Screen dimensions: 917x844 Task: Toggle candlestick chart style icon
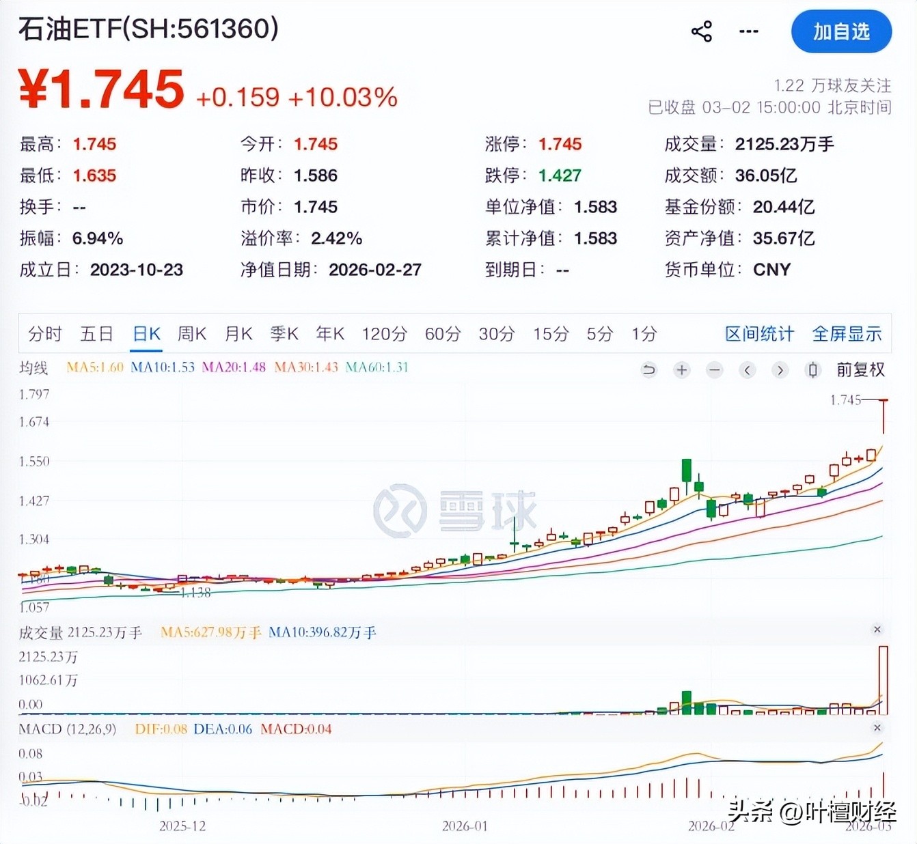(812, 370)
